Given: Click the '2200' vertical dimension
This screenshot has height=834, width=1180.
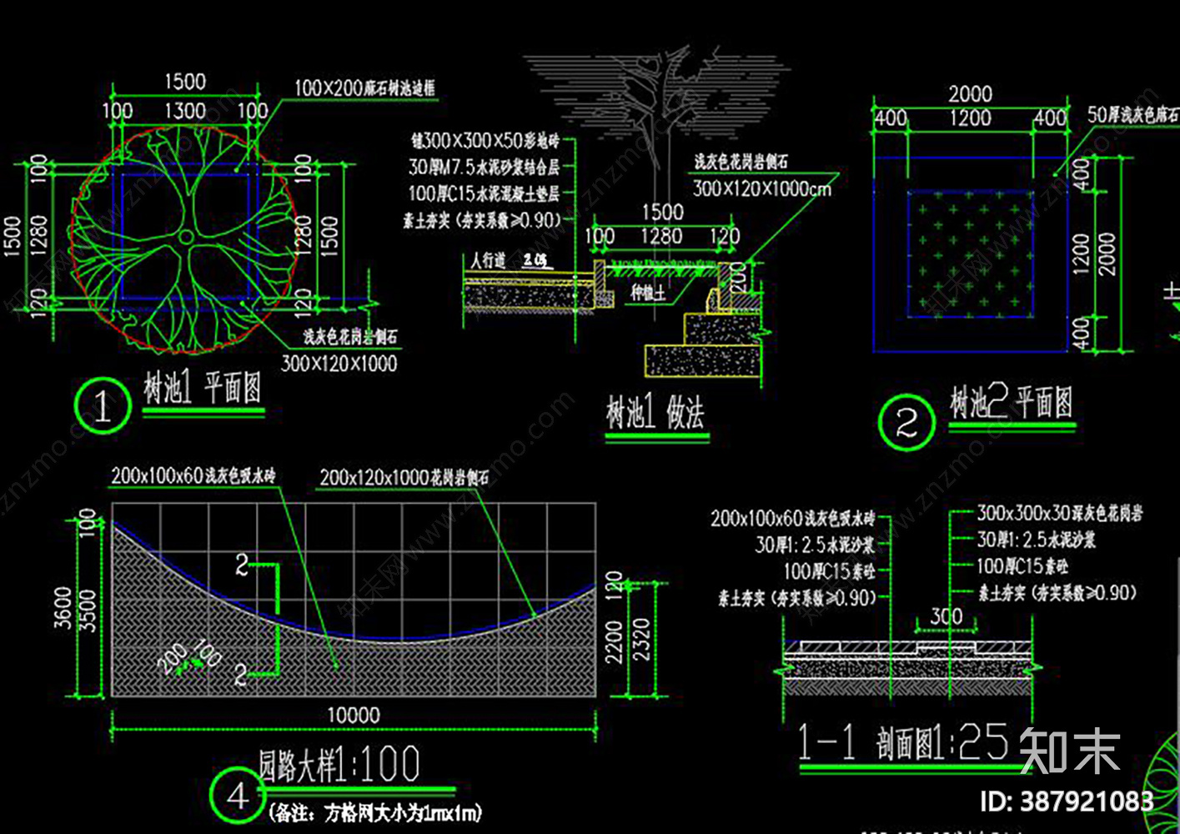Looking at the screenshot, I should pyautogui.click(x=615, y=642).
